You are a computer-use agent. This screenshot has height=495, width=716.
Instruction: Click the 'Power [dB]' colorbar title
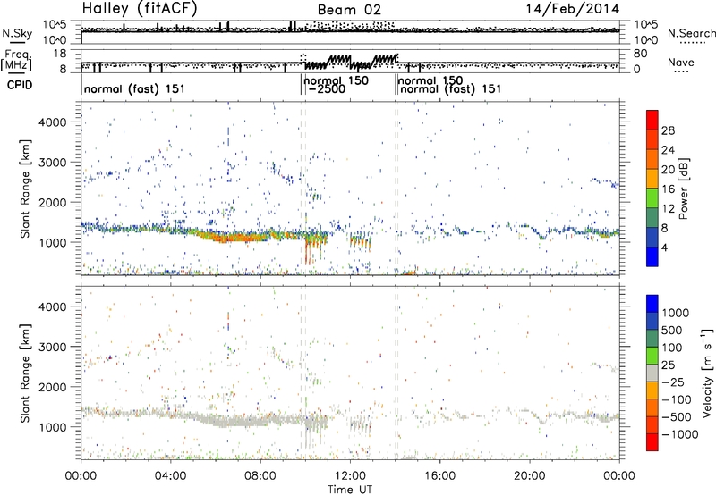[683, 189]
